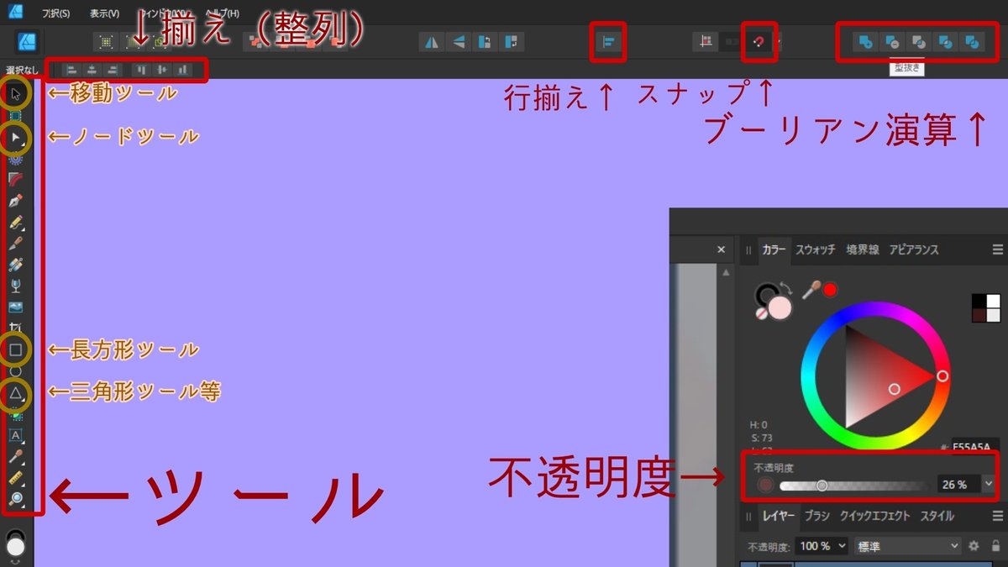This screenshot has width=1008, height=567.
Task: Click the picked red color swatch
Action: point(830,290)
